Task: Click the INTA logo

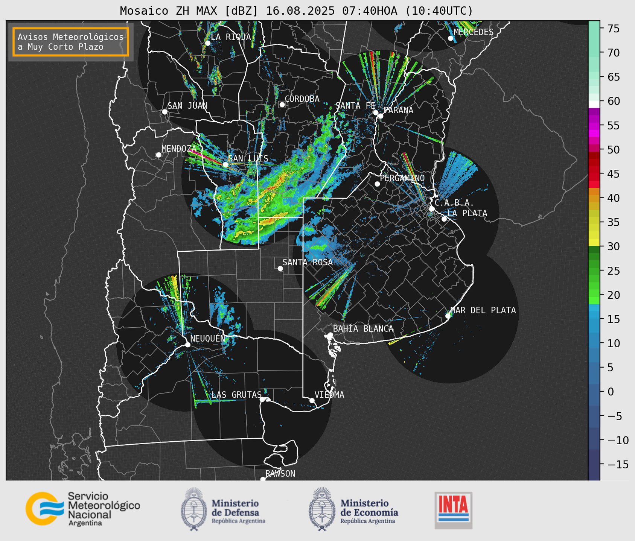Action: point(453,510)
